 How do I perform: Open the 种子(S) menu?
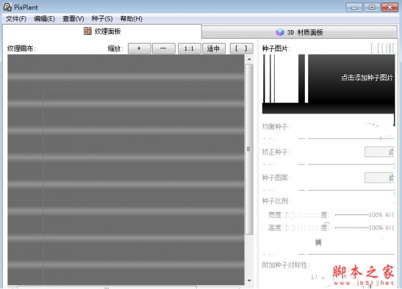point(102,19)
